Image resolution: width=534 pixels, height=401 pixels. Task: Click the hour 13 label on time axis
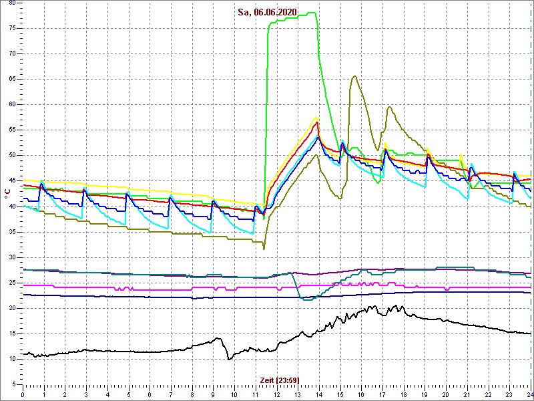[298, 395]
